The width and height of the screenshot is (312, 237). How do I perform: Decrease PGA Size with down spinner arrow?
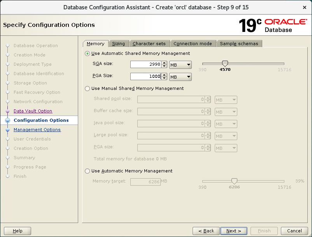click(x=164, y=78)
